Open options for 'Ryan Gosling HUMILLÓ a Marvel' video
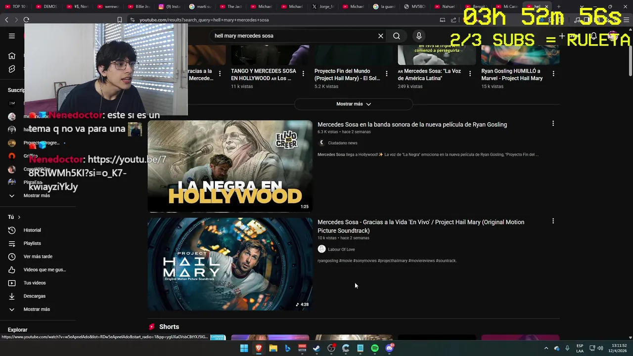The width and height of the screenshot is (633, 356). (553, 74)
